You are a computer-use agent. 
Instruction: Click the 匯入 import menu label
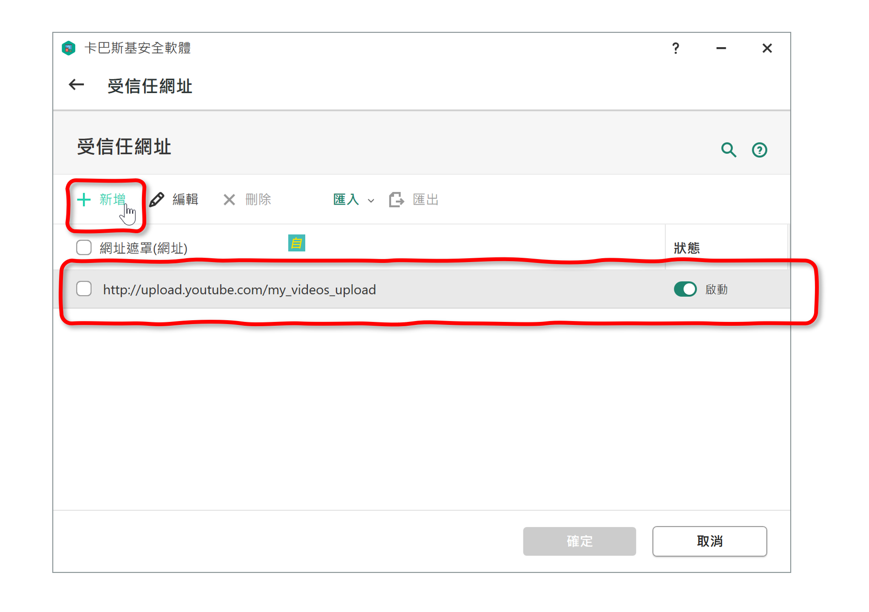click(x=346, y=200)
